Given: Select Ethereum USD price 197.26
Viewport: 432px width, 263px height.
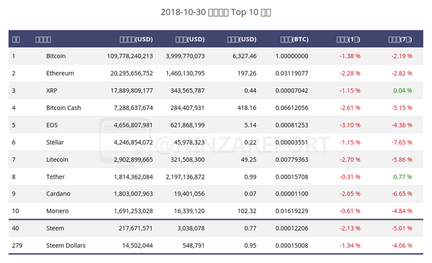Looking at the screenshot, I should point(247,74).
